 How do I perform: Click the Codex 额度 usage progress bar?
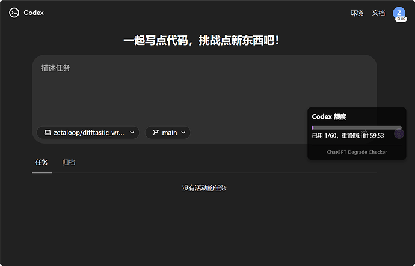(x=357, y=128)
